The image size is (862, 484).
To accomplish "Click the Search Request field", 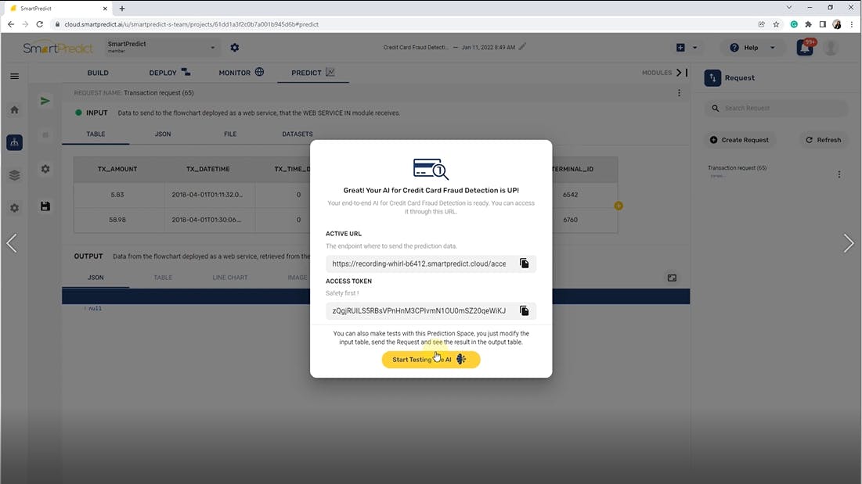I will tap(776, 108).
